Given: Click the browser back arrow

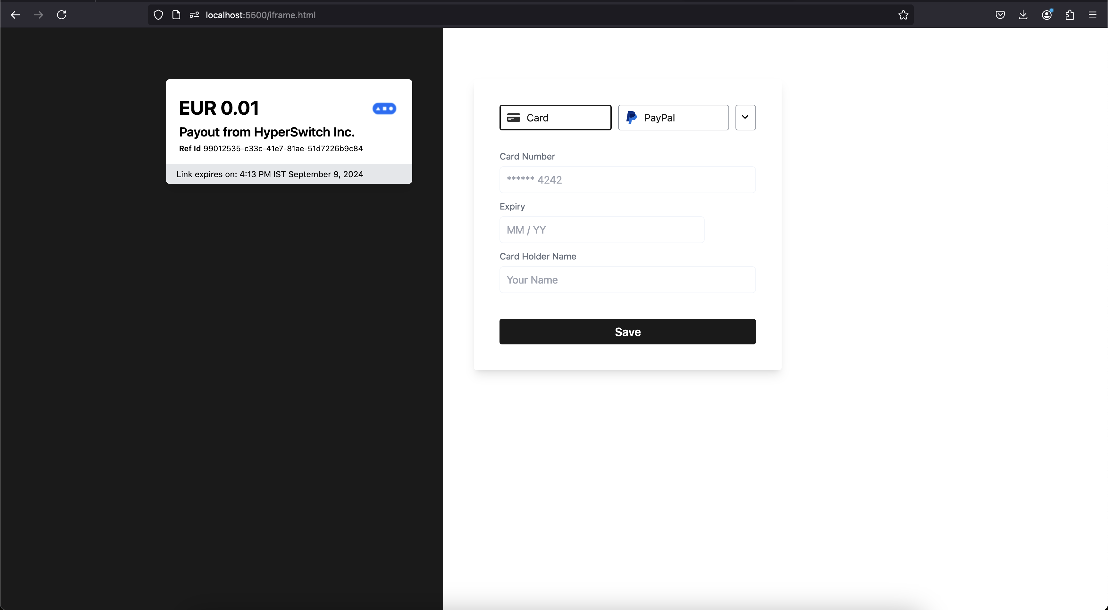Looking at the screenshot, I should click(15, 15).
